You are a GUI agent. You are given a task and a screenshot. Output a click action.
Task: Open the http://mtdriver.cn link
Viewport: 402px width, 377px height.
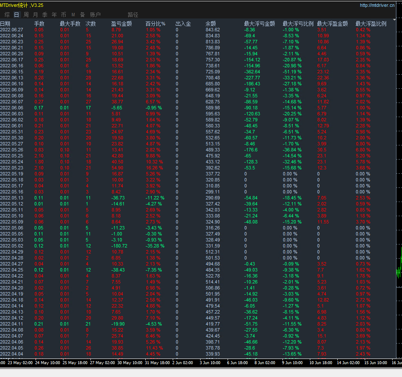tap(377, 5)
